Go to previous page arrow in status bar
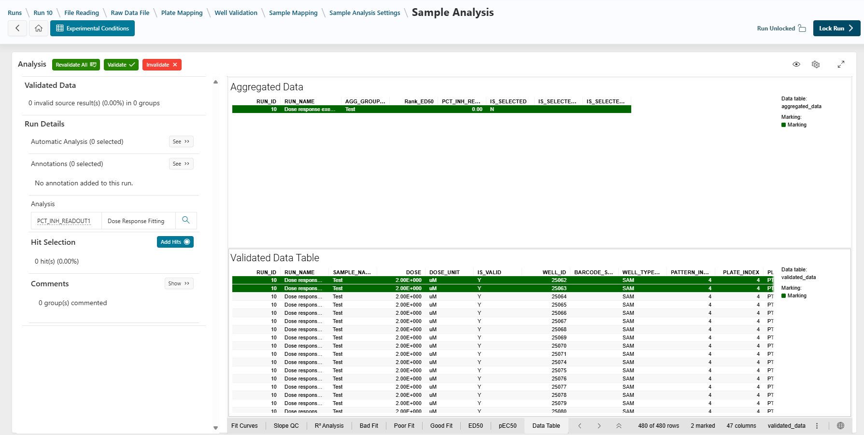 click(x=580, y=426)
